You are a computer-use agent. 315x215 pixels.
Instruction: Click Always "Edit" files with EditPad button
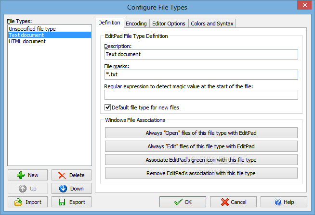(201, 146)
